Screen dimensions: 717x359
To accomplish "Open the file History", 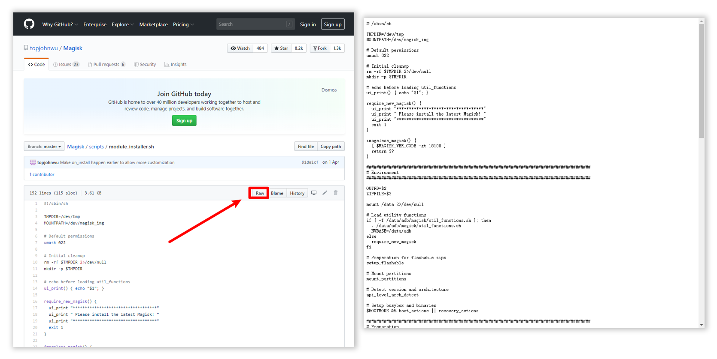I will point(297,193).
